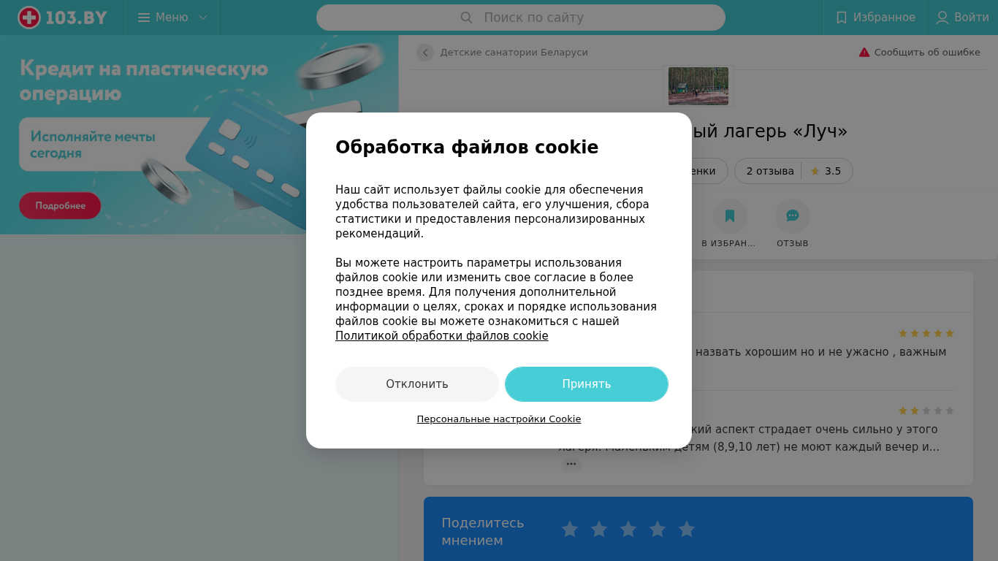This screenshot has height=561, width=998.
Task: Open Политикой обработки файлов cookie link
Action: [x=441, y=336]
